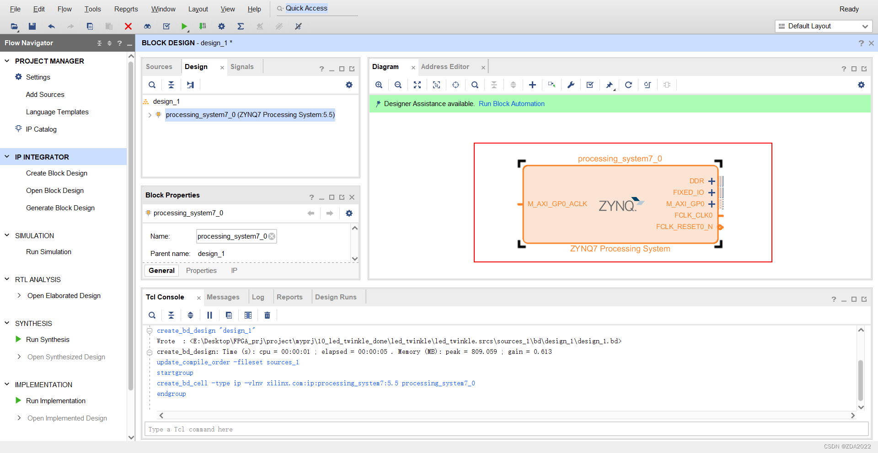Switch to the Sources tab

pyautogui.click(x=159, y=67)
